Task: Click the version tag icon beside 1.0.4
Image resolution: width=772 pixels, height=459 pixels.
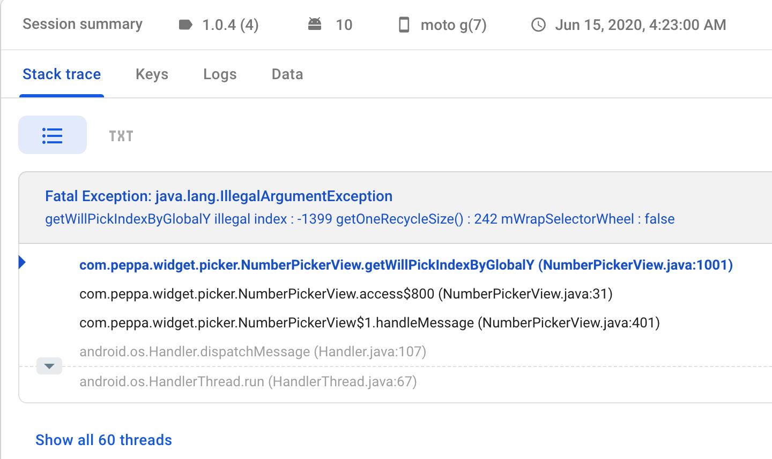Action: pyautogui.click(x=184, y=25)
